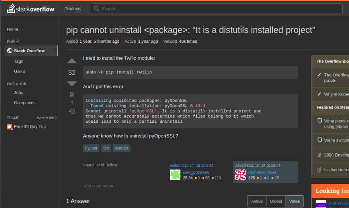This screenshot has height=208, width=349.
Task: Click the search magnifier icon
Action: (96, 9)
